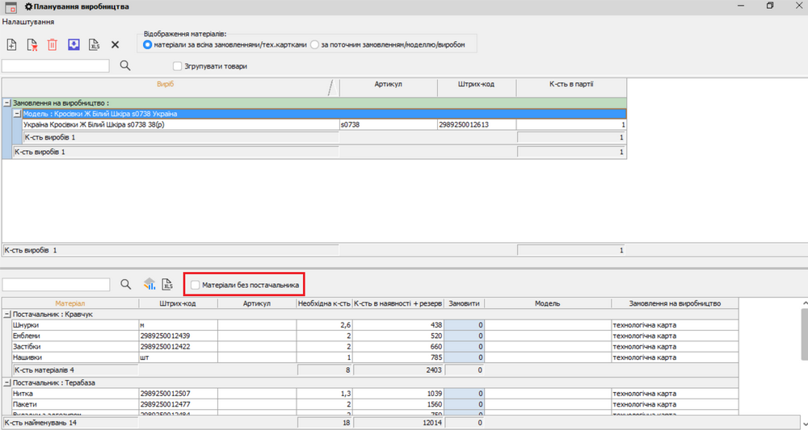The width and height of the screenshot is (808, 430).
Task: Click the red trash delete icon
Action: click(x=53, y=45)
